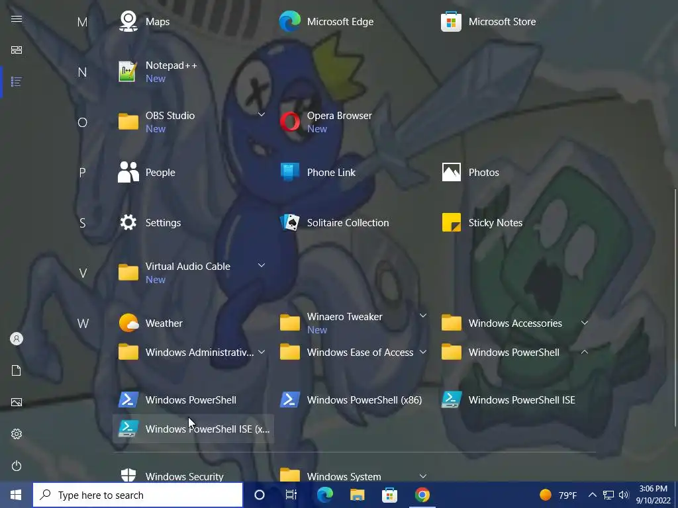The height and width of the screenshot is (508, 678).
Task: Switch to pinned tiles view
Action: point(17,50)
